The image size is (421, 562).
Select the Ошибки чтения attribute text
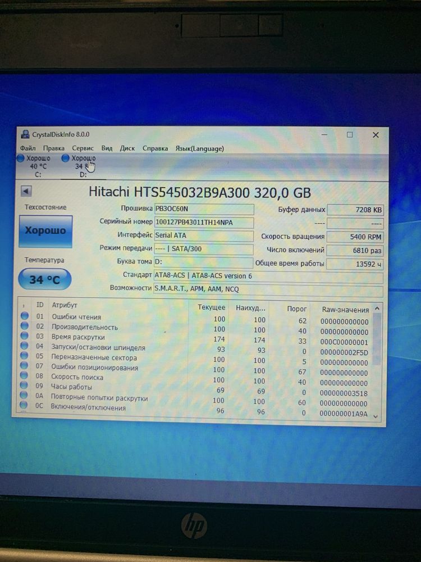[x=76, y=317]
